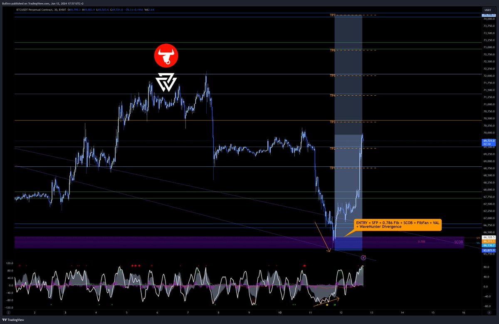The height and width of the screenshot is (324, 499).
Task: Select the TP1 take-profit label
Action: pyautogui.click(x=333, y=168)
